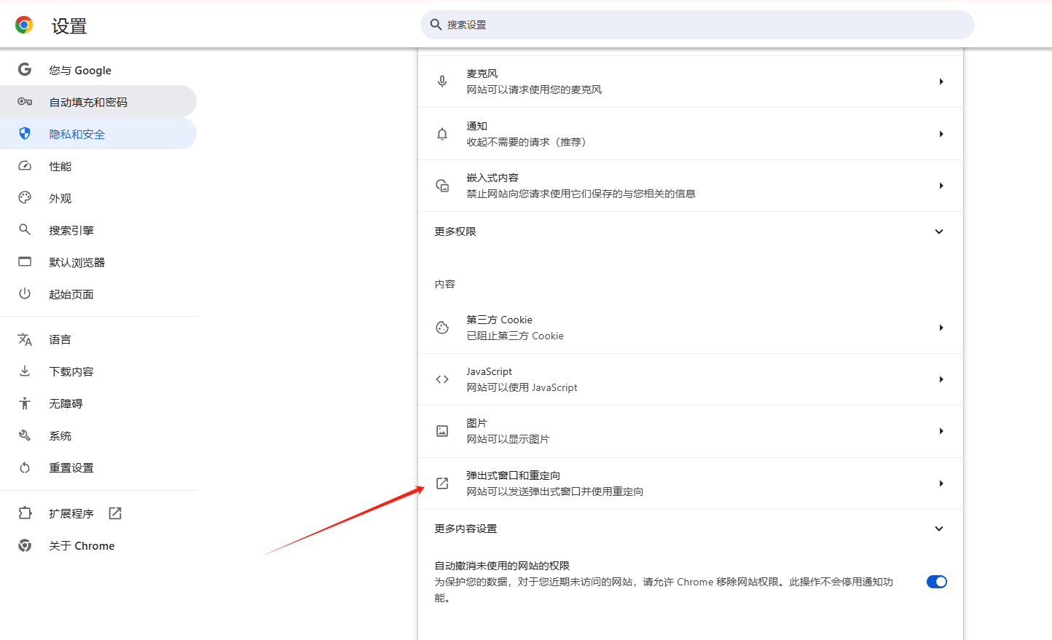
Task: Open 麦克风 settings via its arrow
Action: coord(941,82)
